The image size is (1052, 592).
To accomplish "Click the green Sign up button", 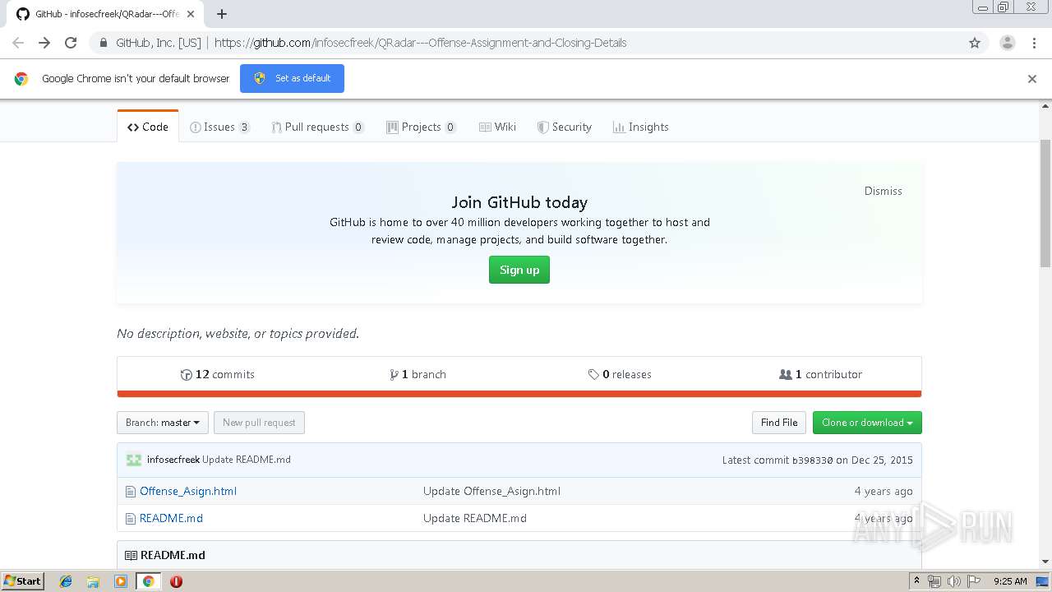I will pyautogui.click(x=519, y=270).
